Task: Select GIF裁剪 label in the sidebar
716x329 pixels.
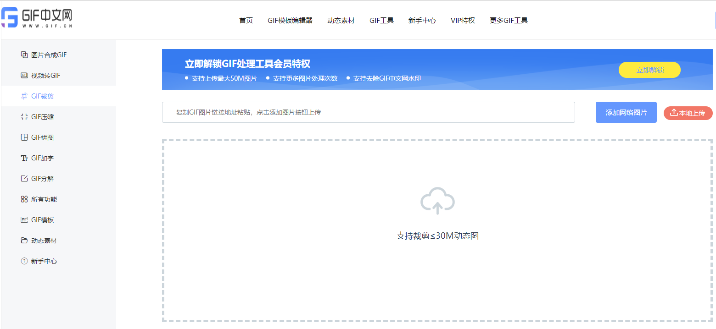Action: pos(42,96)
